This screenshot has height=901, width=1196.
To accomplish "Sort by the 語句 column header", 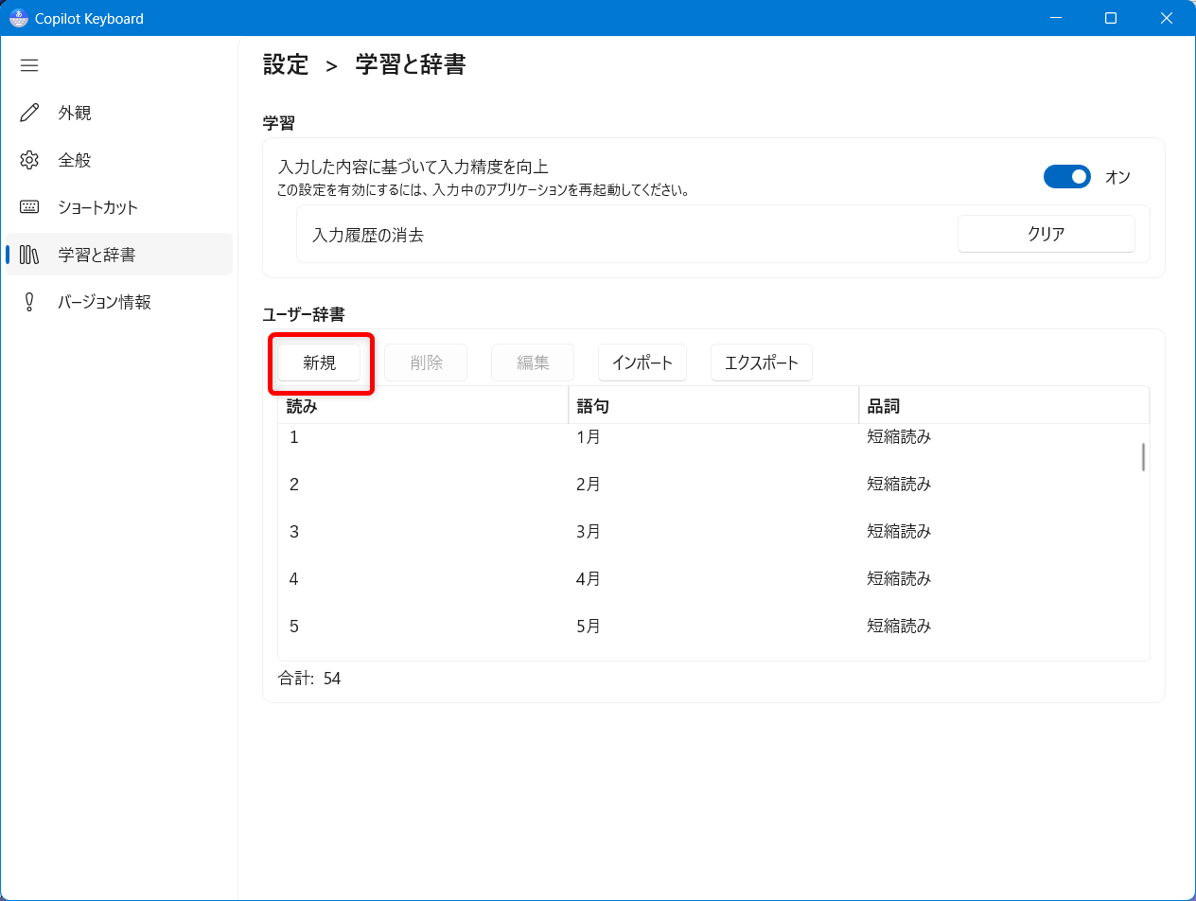I will point(713,405).
